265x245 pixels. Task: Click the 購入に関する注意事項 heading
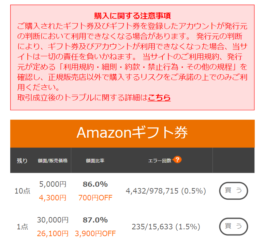[132, 16]
